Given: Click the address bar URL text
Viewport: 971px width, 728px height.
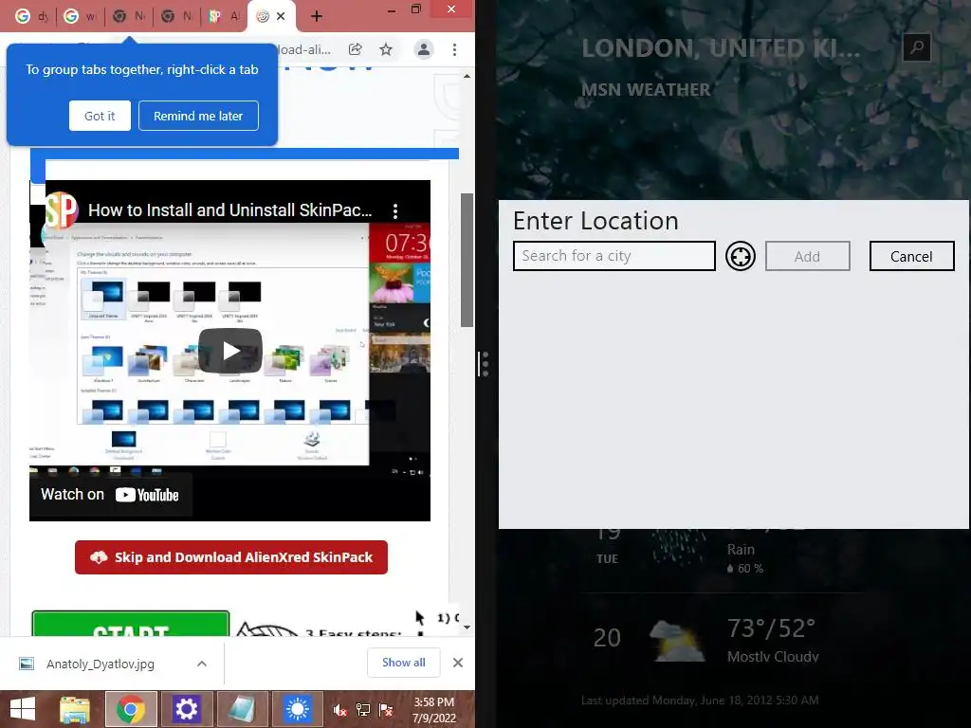Looking at the screenshot, I should 303,49.
